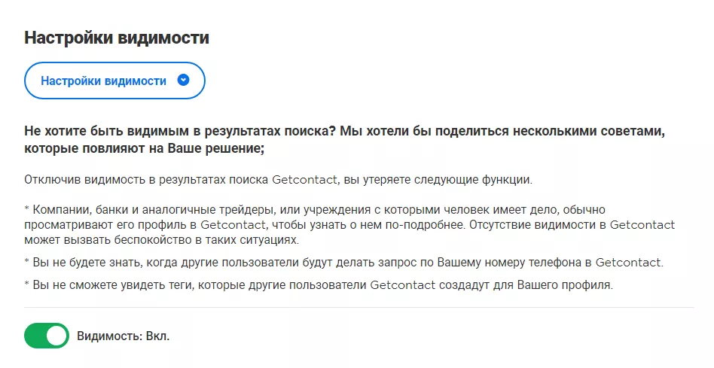Click the chevron-down icon in visibility button
This screenshot has height=368, width=714.
pyautogui.click(x=183, y=81)
